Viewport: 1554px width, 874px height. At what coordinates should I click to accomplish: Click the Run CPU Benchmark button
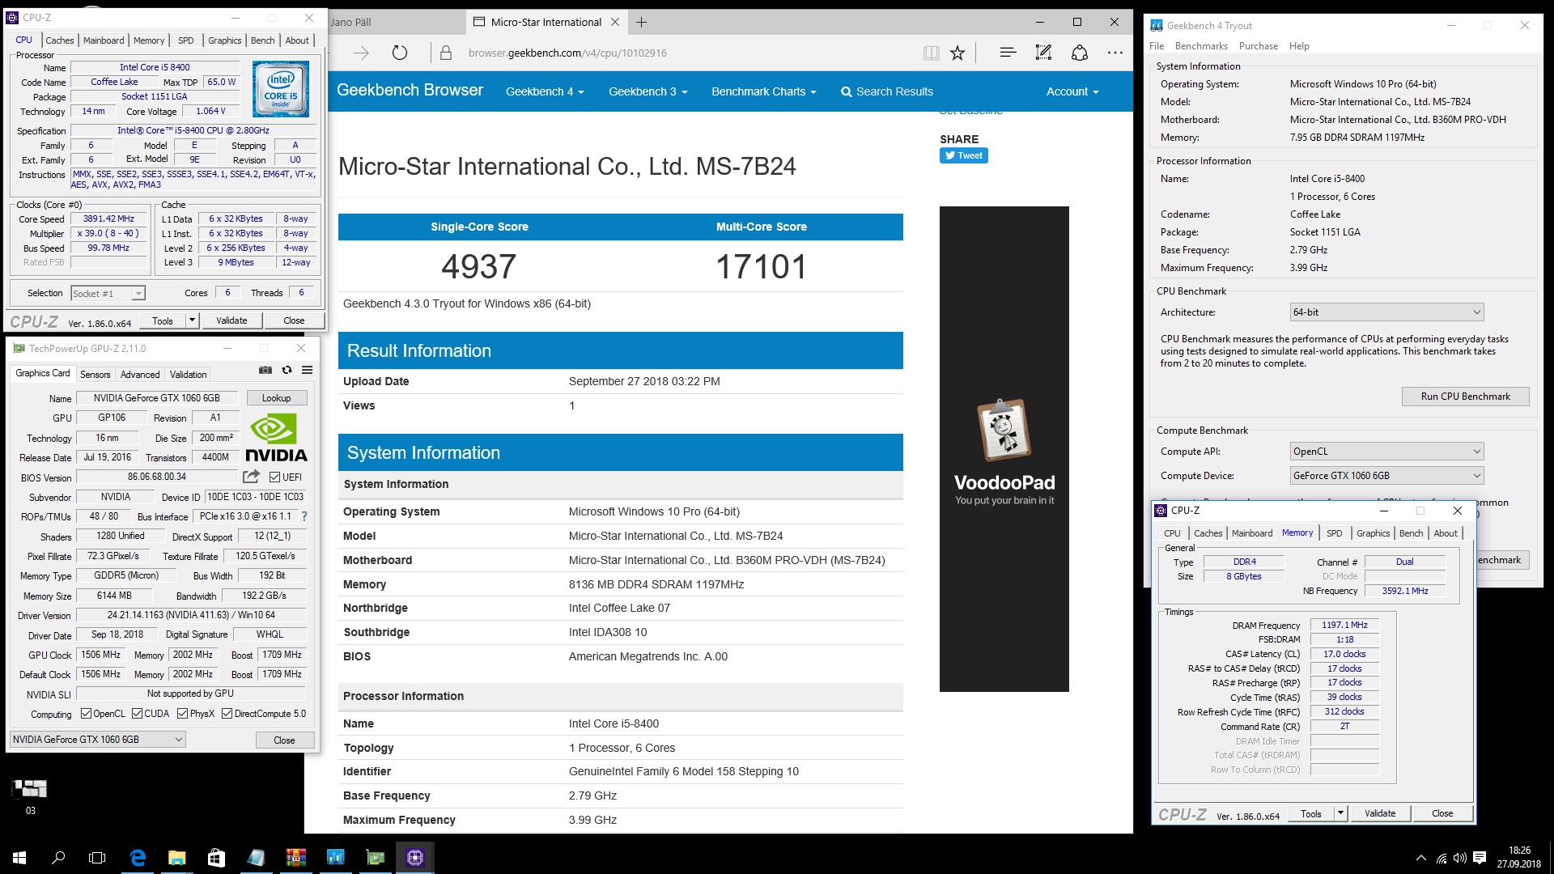coord(1466,397)
